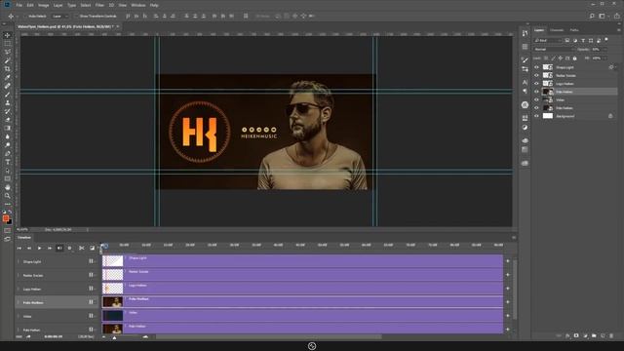
Task: Open the Layers panel options menu
Action: [x=618, y=30]
